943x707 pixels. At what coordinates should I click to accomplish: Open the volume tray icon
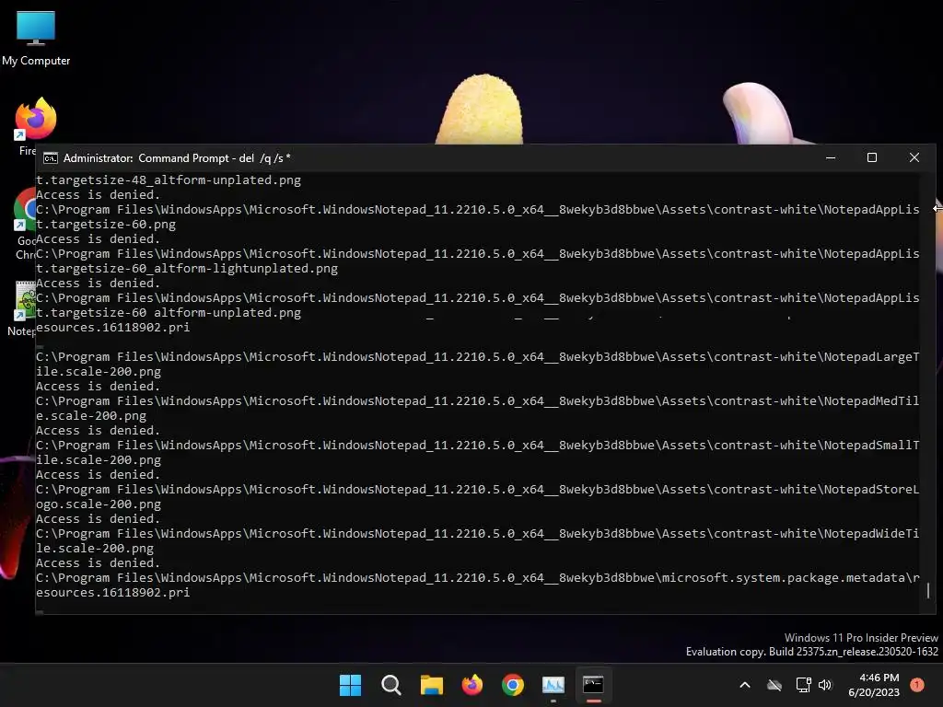click(x=825, y=685)
